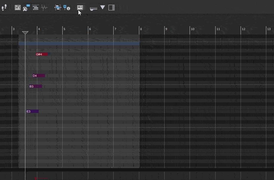Click bar 5 in the ruler
The height and width of the screenshot is (180, 274).
pyautogui.click(x=64, y=29)
